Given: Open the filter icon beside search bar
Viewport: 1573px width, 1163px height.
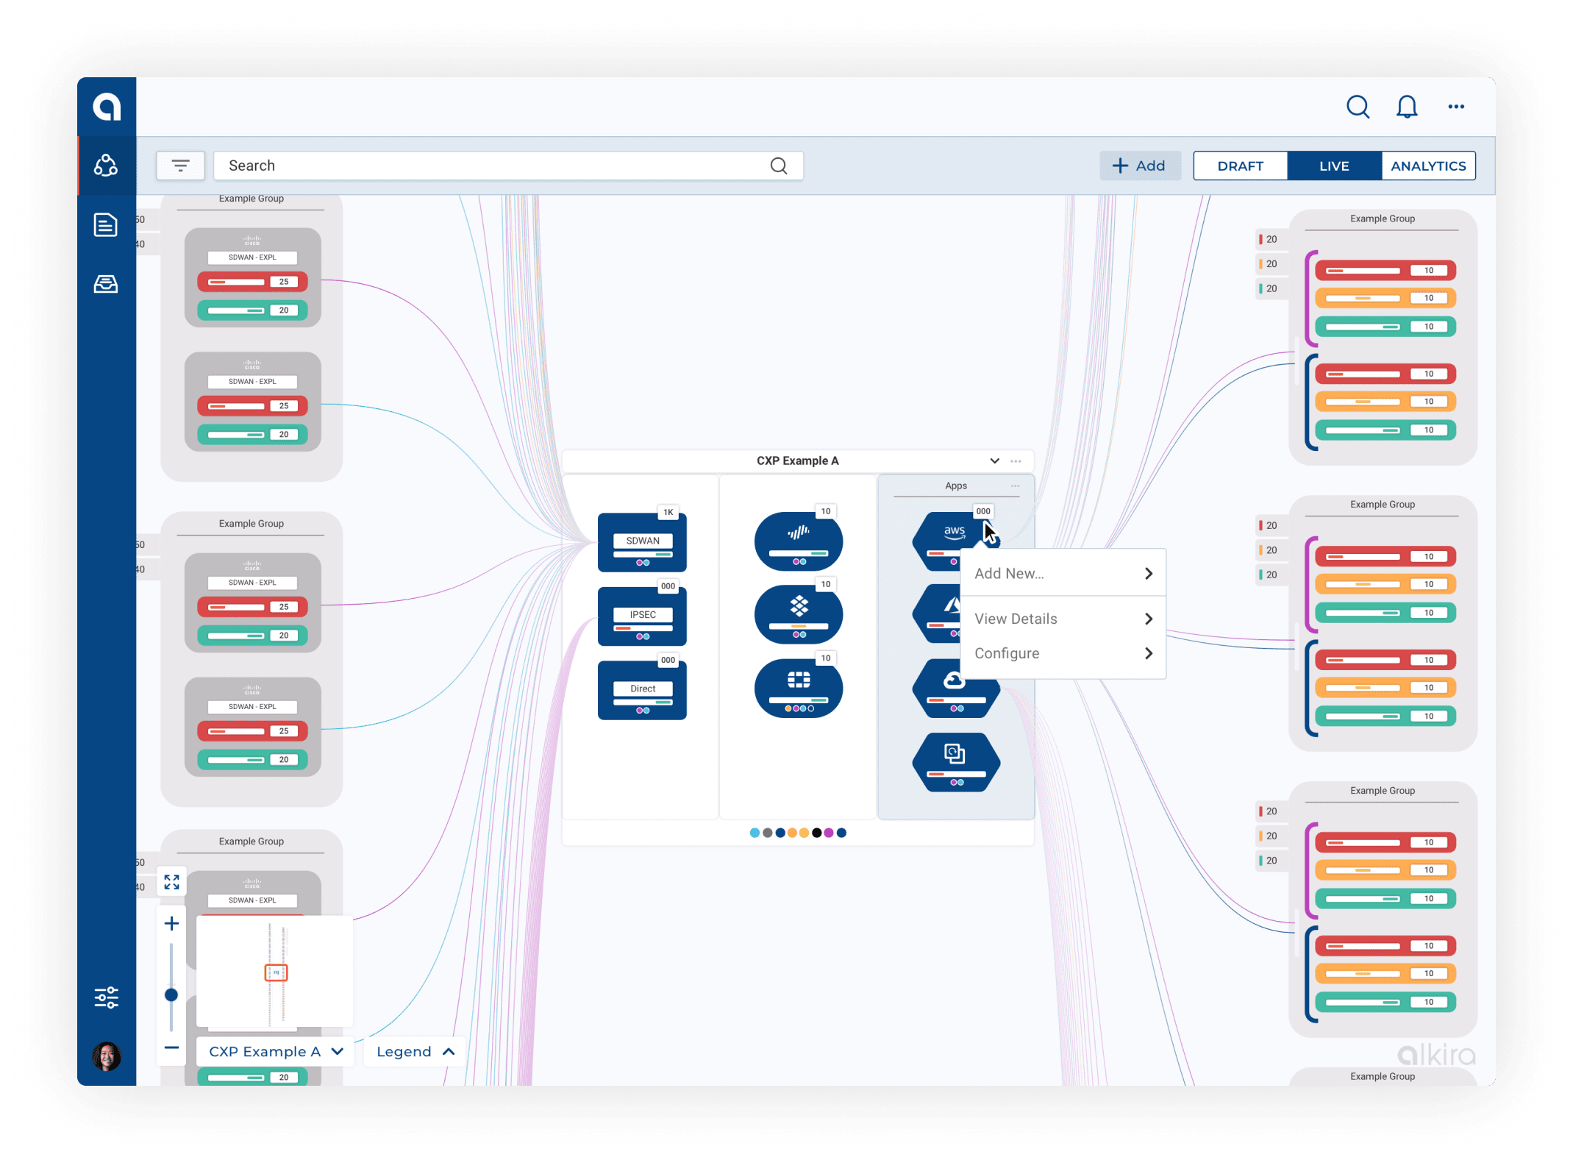Looking at the screenshot, I should pyautogui.click(x=180, y=166).
